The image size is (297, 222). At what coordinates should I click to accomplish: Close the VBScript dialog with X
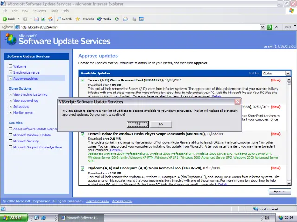[x=238, y=102]
